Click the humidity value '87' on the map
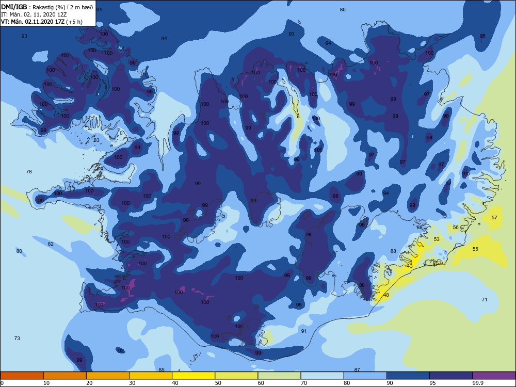The height and width of the screenshot is (387, 516). coord(357,369)
